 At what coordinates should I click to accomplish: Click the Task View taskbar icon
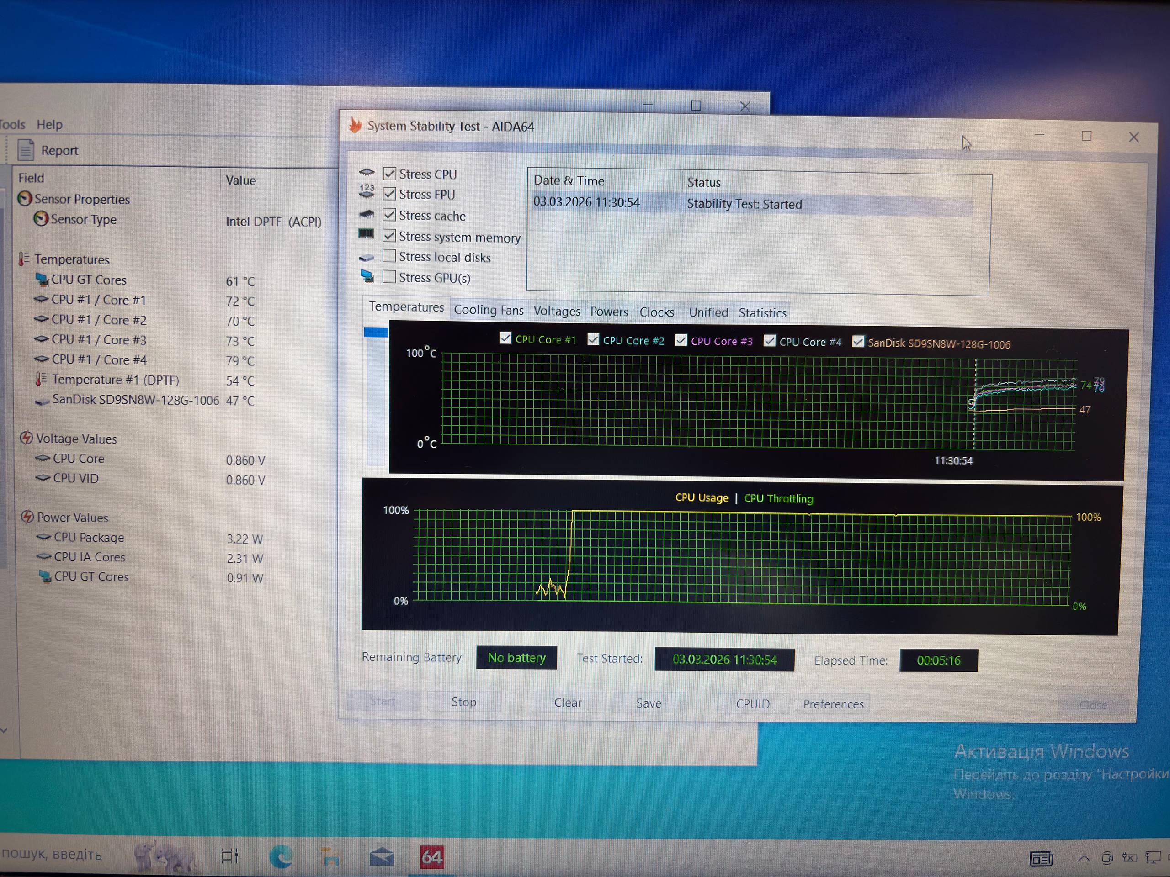pyautogui.click(x=229, y=856)
